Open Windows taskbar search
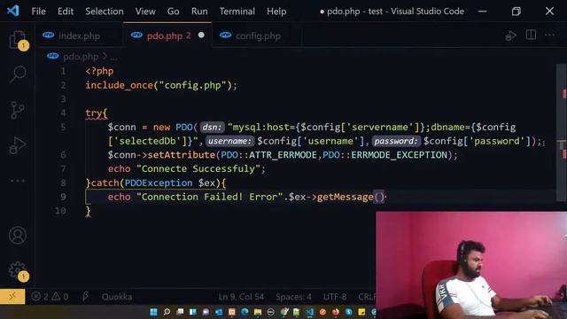The image size is (567, 319). click(167, 312)
